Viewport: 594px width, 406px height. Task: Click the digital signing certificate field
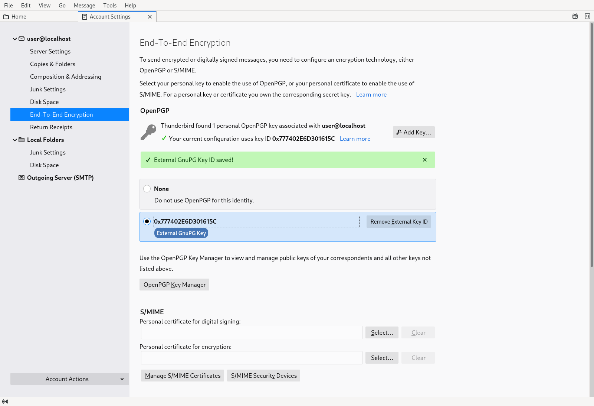coord(252,332)
